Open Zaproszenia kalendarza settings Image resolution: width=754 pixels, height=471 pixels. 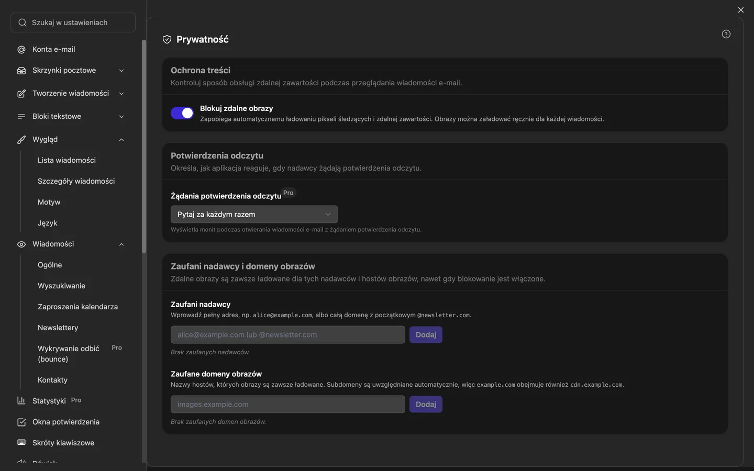point(77,307)
